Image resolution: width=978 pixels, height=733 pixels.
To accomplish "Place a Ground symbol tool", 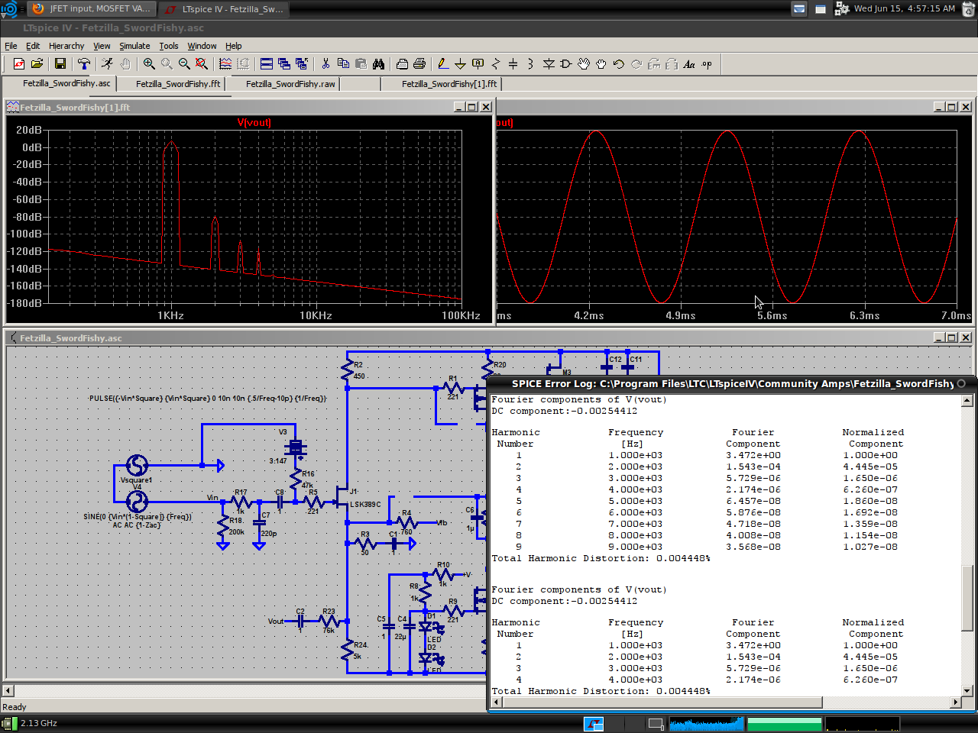I will pos(460,64).
